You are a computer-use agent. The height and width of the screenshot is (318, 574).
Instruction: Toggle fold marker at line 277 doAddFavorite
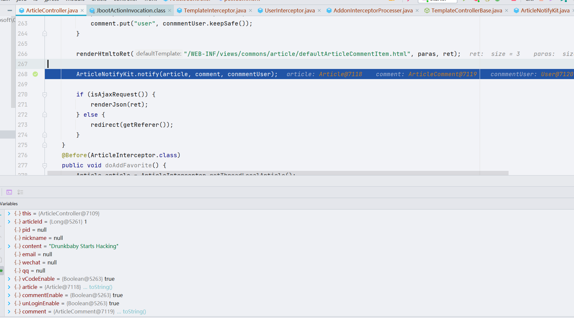click(x=45, y=165)
